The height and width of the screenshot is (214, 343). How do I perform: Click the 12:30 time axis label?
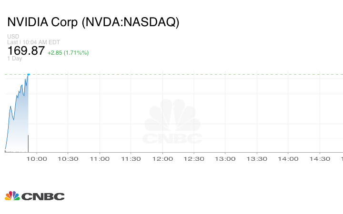pos(193,159)
